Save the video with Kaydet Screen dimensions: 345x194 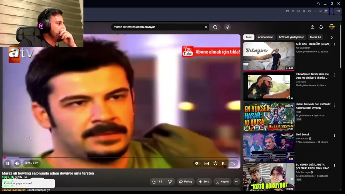222,182
